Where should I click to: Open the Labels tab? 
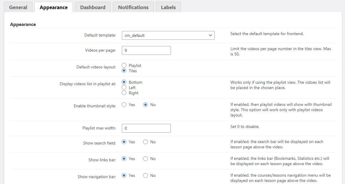coord(168,7)
